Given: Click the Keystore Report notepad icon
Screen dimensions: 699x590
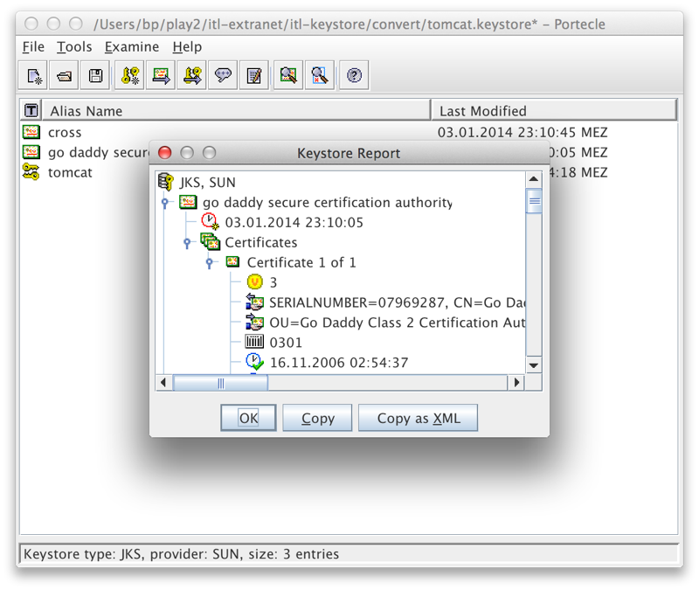Looking at the screenshot, I should coord(254,75).
